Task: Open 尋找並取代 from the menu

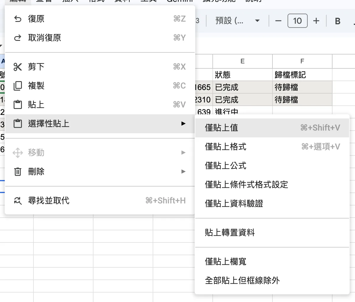Action: click(100, 201)
